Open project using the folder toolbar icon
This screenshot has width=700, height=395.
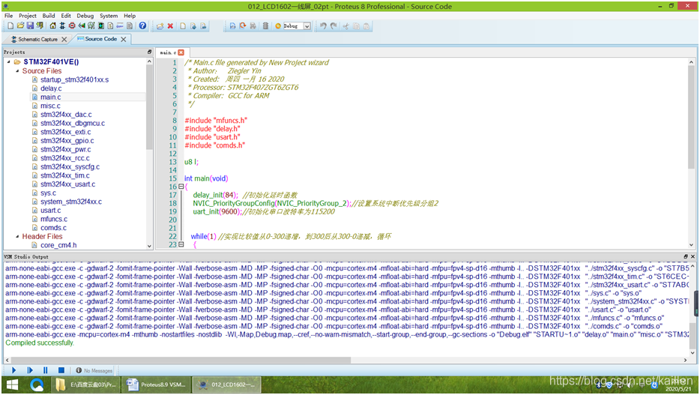pos(20,26)
